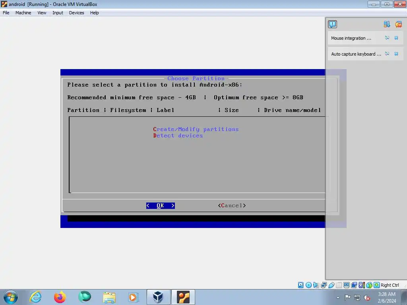Open the Input menu
The image size is (407, 305).
point(58,13)
